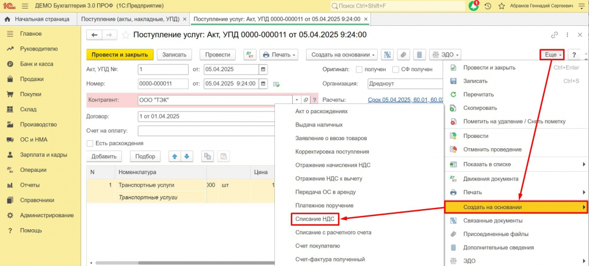Open ЭДО dropdown in toolbar
The height and width of the screenshot is (266, 589).
point(445,55)
